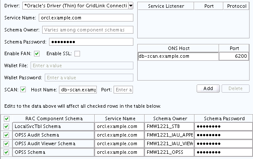Click the FMW1221_IAU_VIEW schema owner cell

(x=170, y=143)
